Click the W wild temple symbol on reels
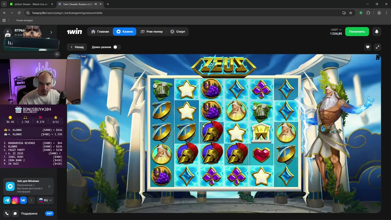This screenshot has width=391, height=220. tap(261, 133)
